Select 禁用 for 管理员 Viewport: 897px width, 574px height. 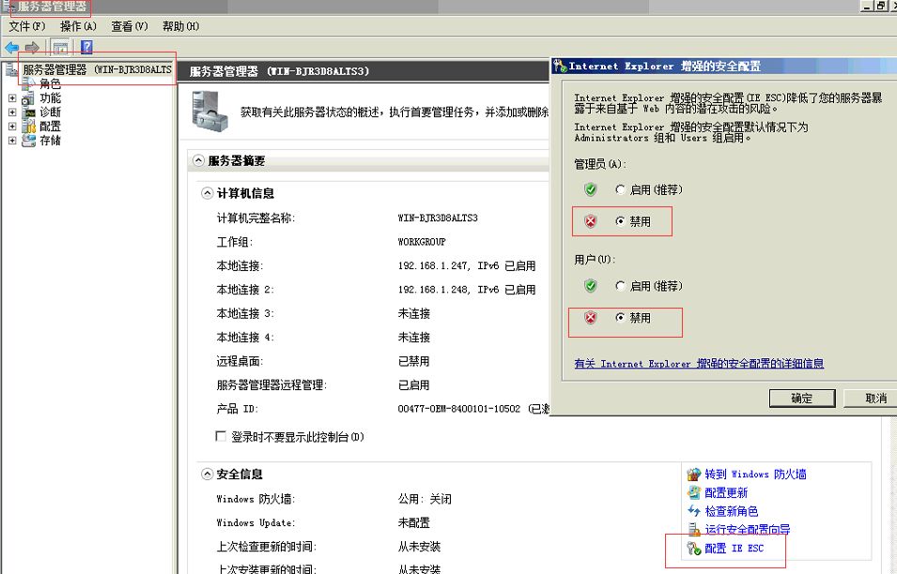(620, 221)
